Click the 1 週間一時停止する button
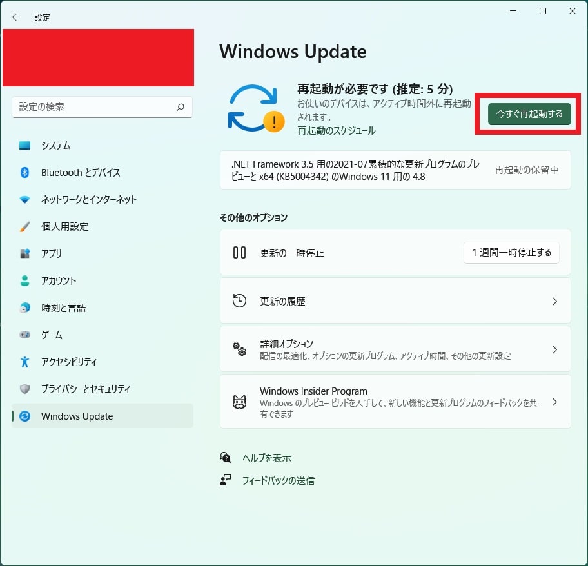The height and width of the screenshot is (566, 588). pos(511,253)
